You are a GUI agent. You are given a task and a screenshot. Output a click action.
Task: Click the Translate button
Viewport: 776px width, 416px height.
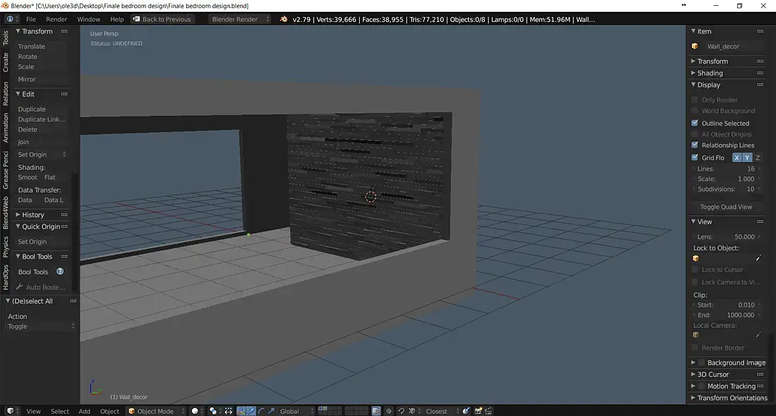[41, 46]
